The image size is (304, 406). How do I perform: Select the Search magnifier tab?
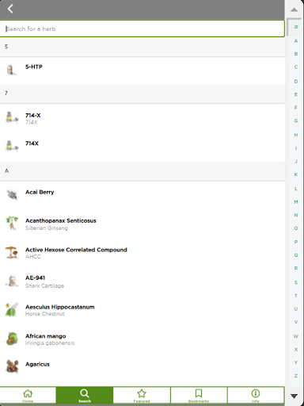pos(85,396)
